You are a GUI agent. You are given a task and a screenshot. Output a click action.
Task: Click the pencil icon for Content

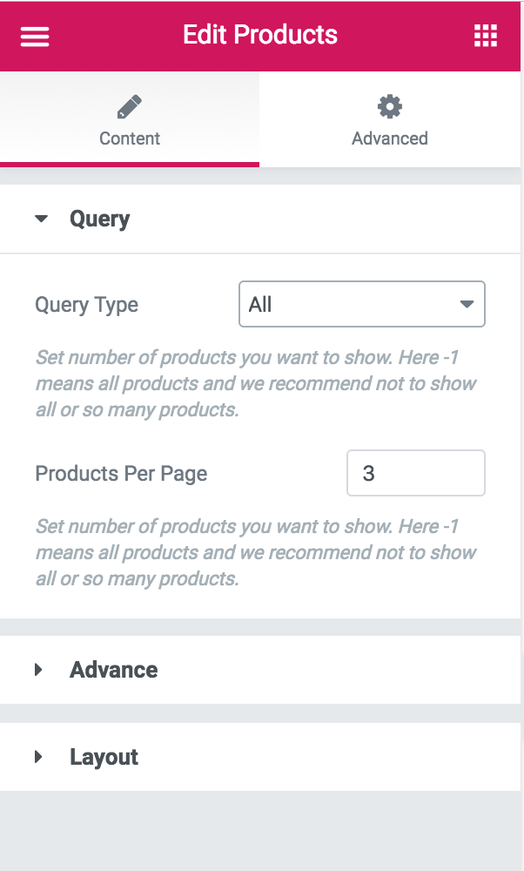click(x=129, y=107)
